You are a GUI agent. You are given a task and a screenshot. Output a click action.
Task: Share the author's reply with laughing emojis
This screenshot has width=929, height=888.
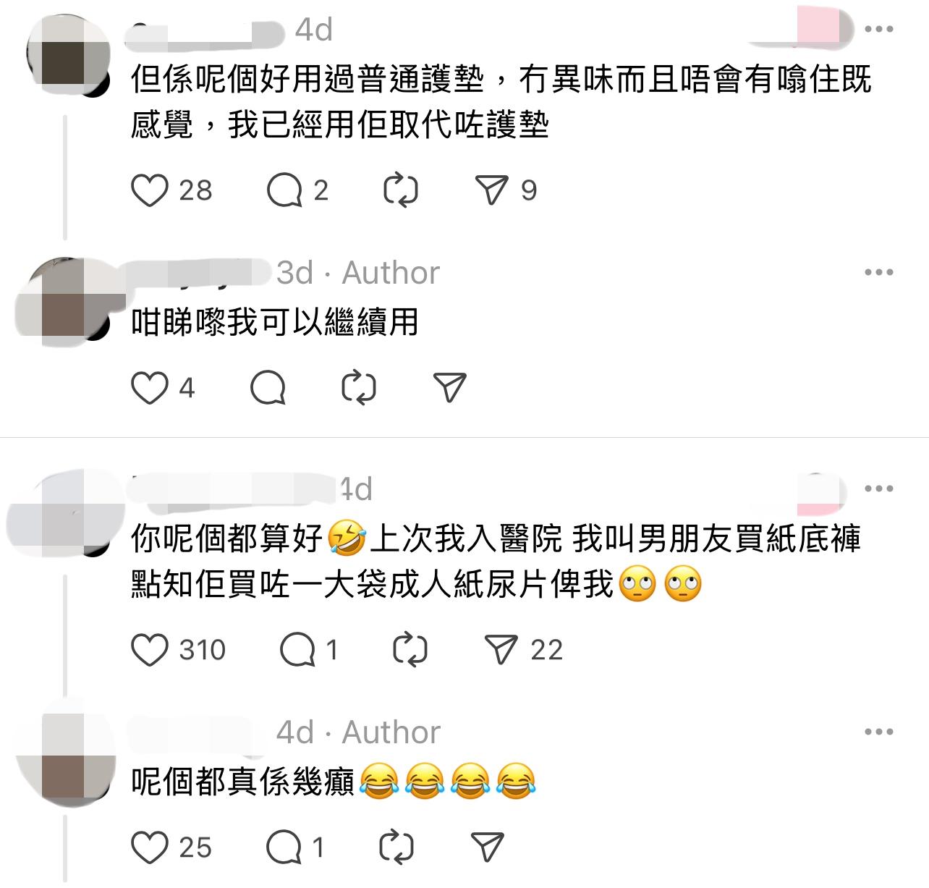(x=488, y=847)
